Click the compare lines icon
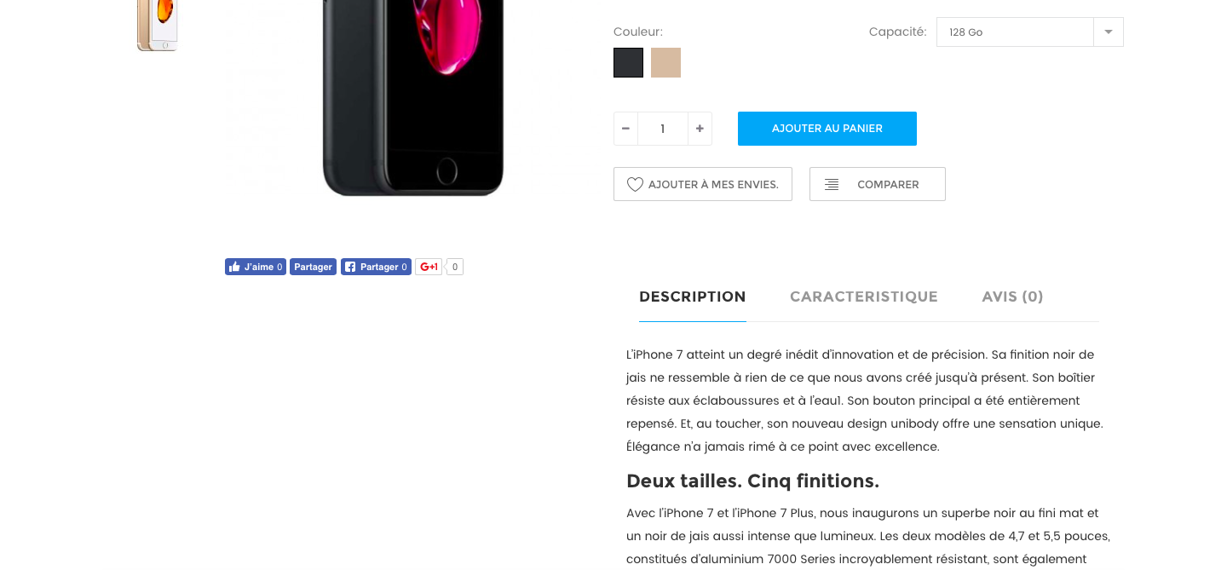 [832, 184]
